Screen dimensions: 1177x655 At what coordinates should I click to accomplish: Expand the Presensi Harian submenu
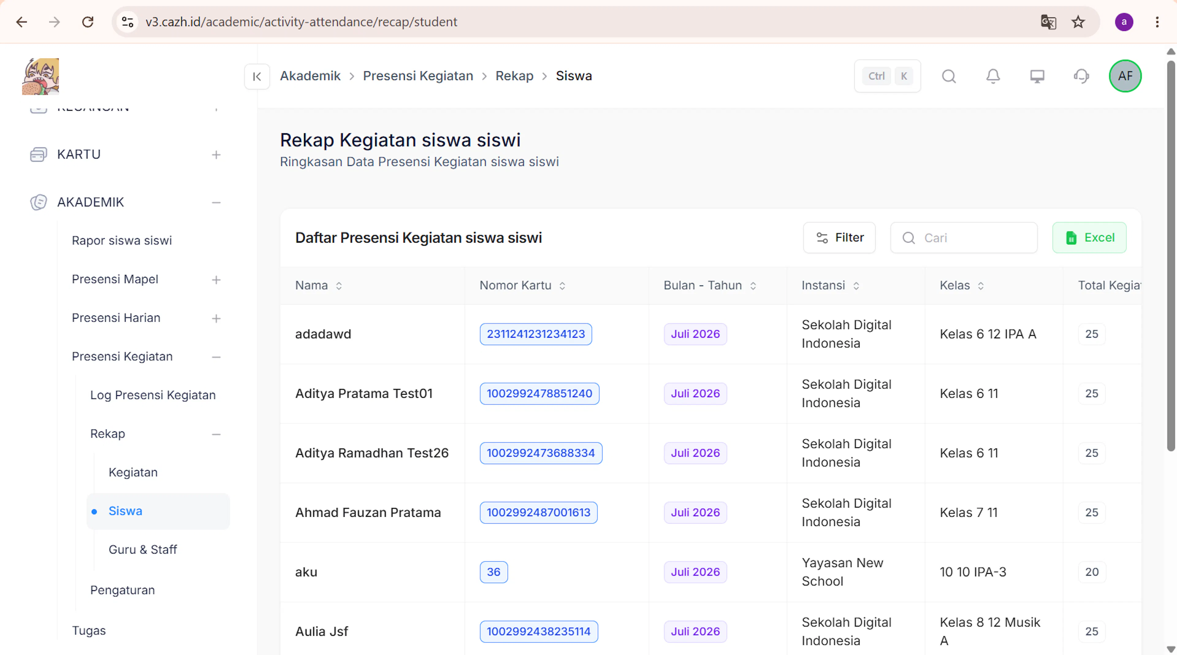pos(216,318)
